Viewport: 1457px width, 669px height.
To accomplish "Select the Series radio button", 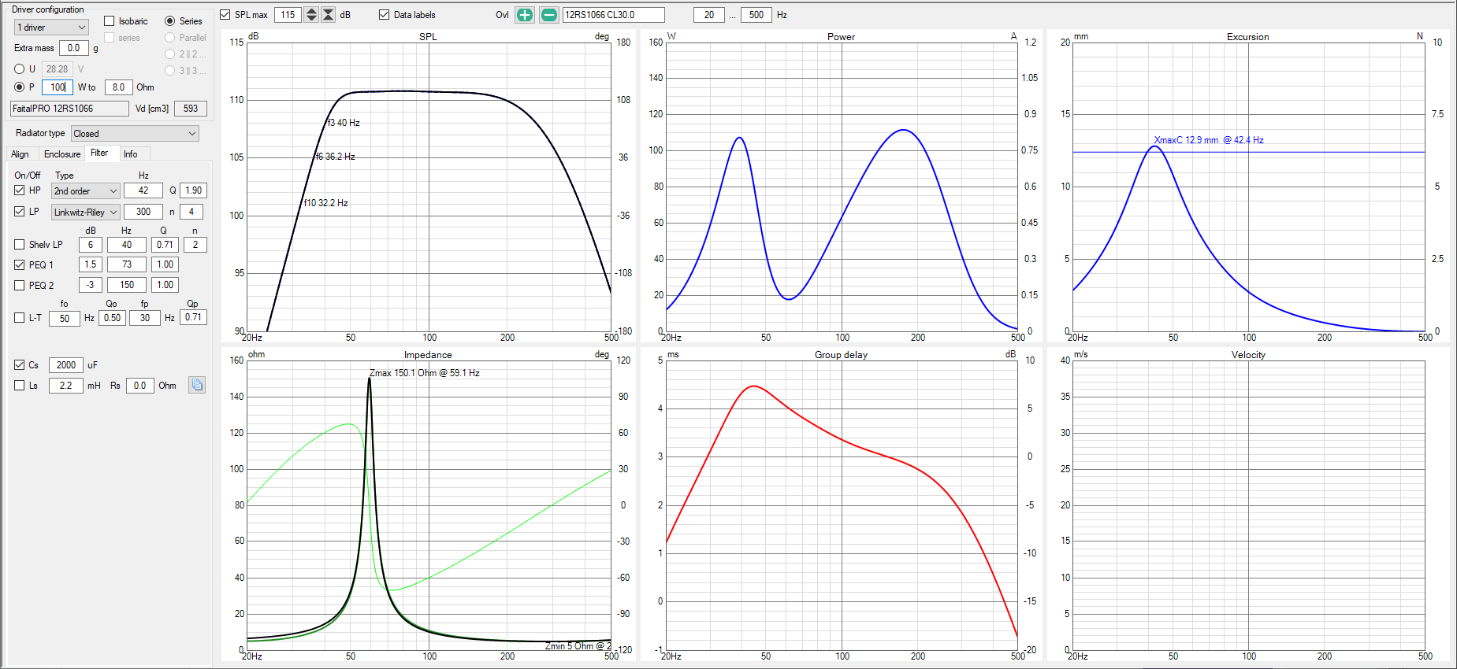I will pos(170,21).
